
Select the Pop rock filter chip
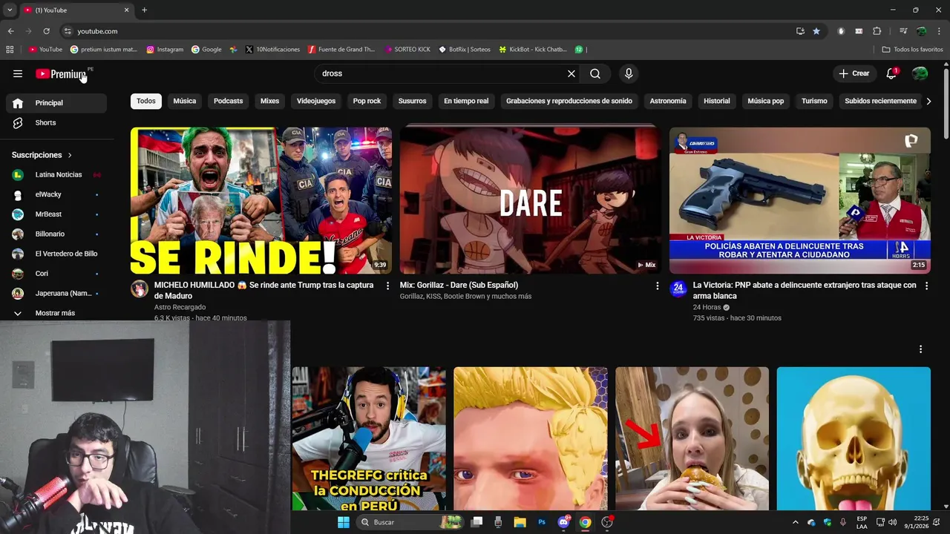[367, 101]
